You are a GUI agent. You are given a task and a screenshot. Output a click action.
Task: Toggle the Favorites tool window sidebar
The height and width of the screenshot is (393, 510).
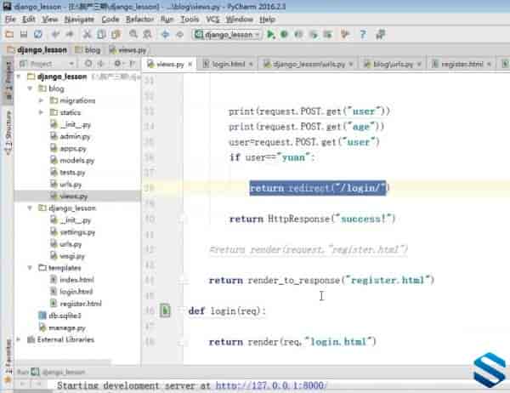pyautogui.click(x=7, y=350)
